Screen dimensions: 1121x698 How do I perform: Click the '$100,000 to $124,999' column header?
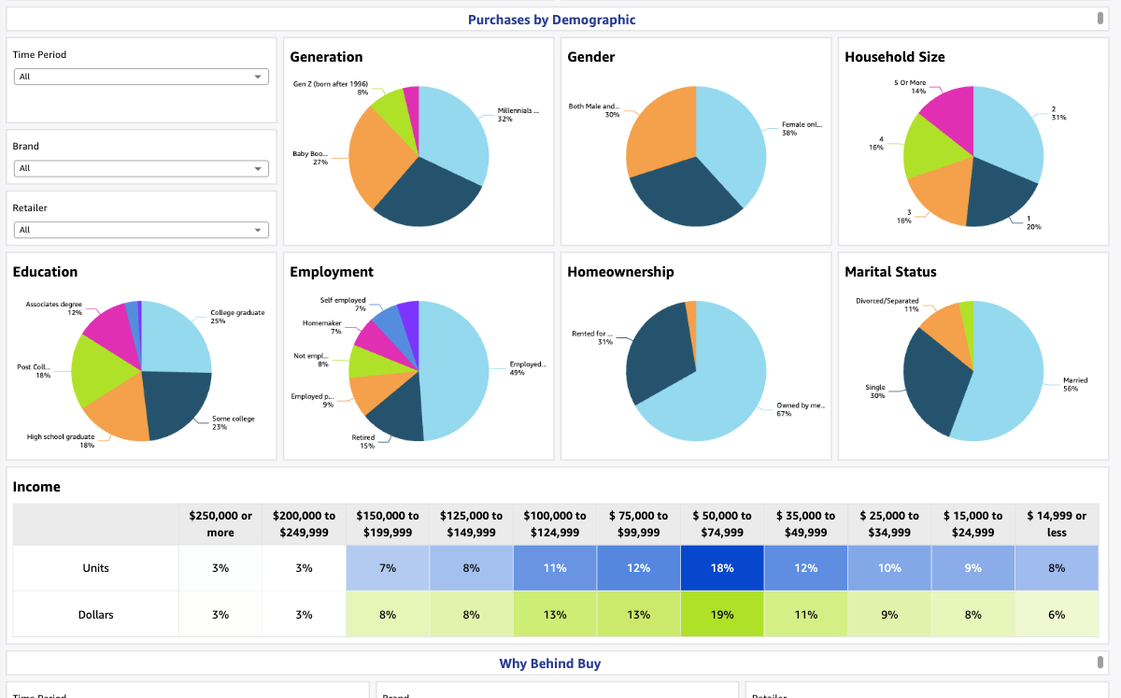point(555,524)
